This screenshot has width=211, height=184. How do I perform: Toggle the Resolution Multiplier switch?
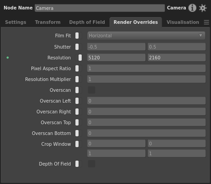pyautogui.click(x=79, y=79)
